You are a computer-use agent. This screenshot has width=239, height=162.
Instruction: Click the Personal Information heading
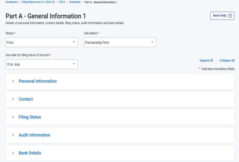(37, 81)
